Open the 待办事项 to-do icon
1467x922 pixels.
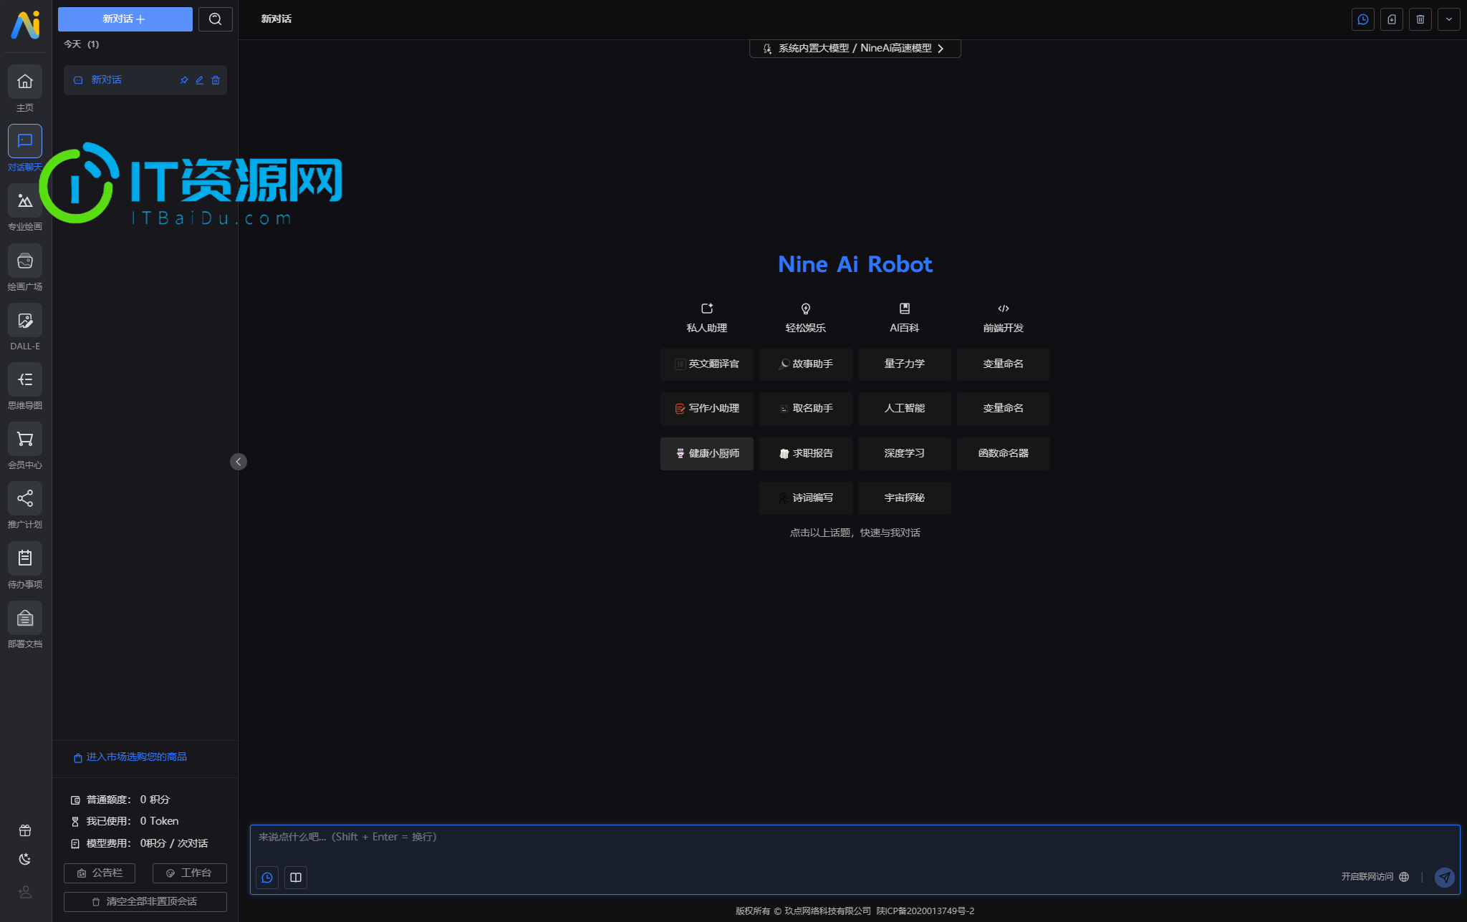tap(25, 558)
